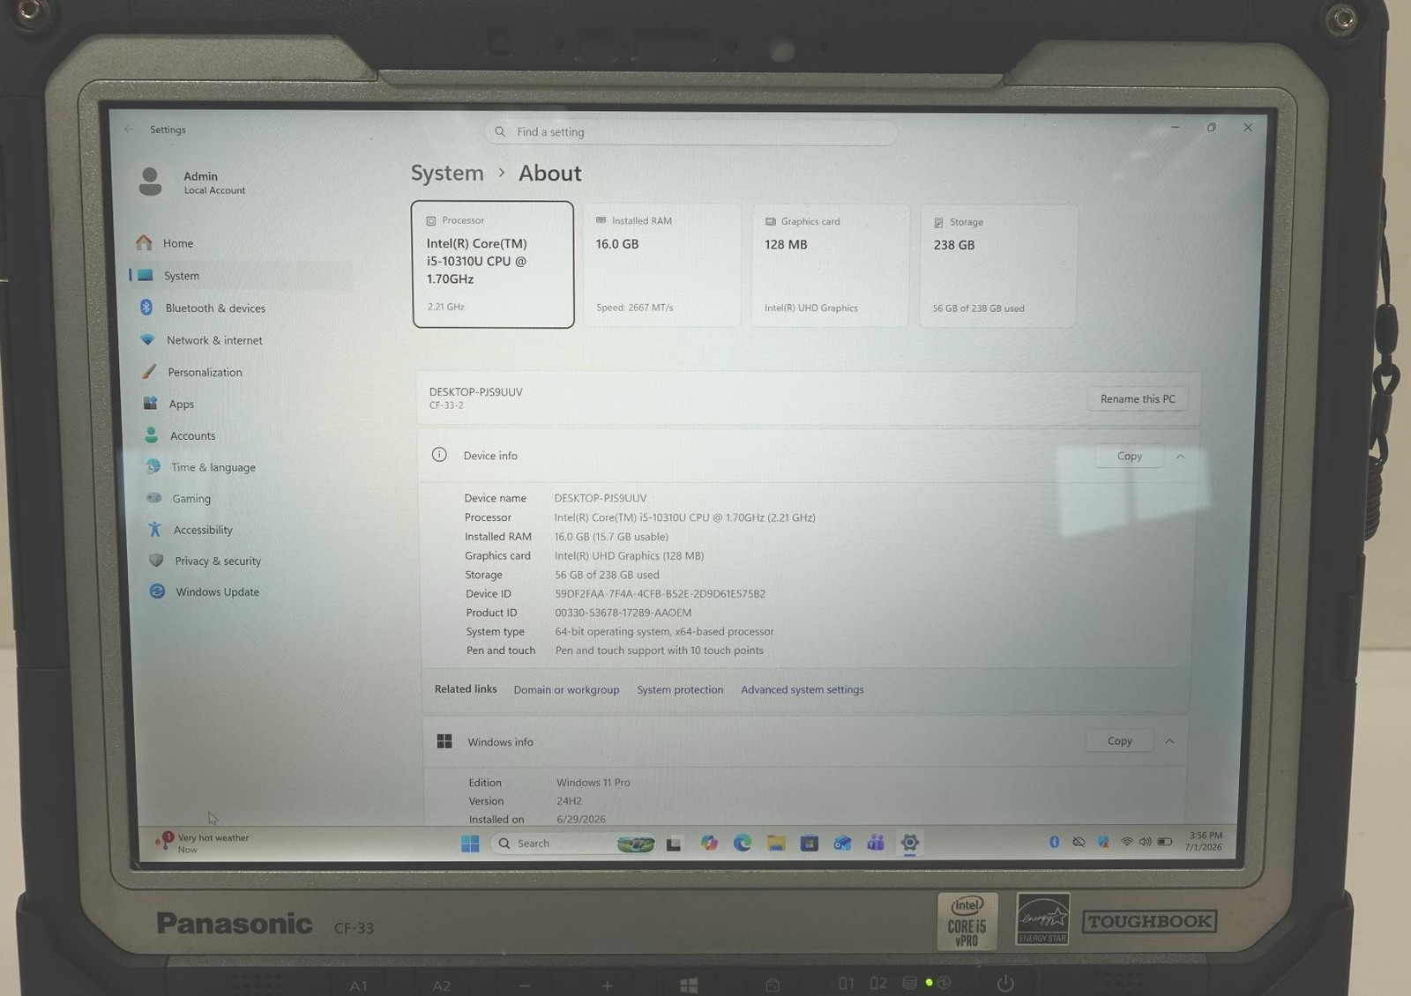The image size is (1411, 996).
Task: Copy the Device info details
Action: (1129, 457)
